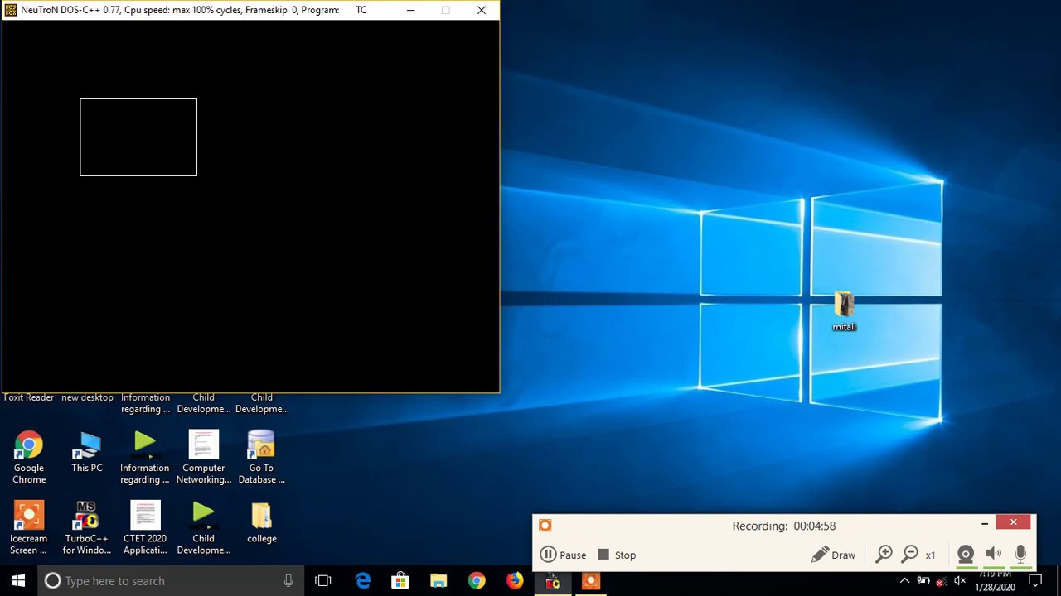Click the muted volume tray icon
The height and width of the screenshot is (596, 1061).
coord(960,581)
